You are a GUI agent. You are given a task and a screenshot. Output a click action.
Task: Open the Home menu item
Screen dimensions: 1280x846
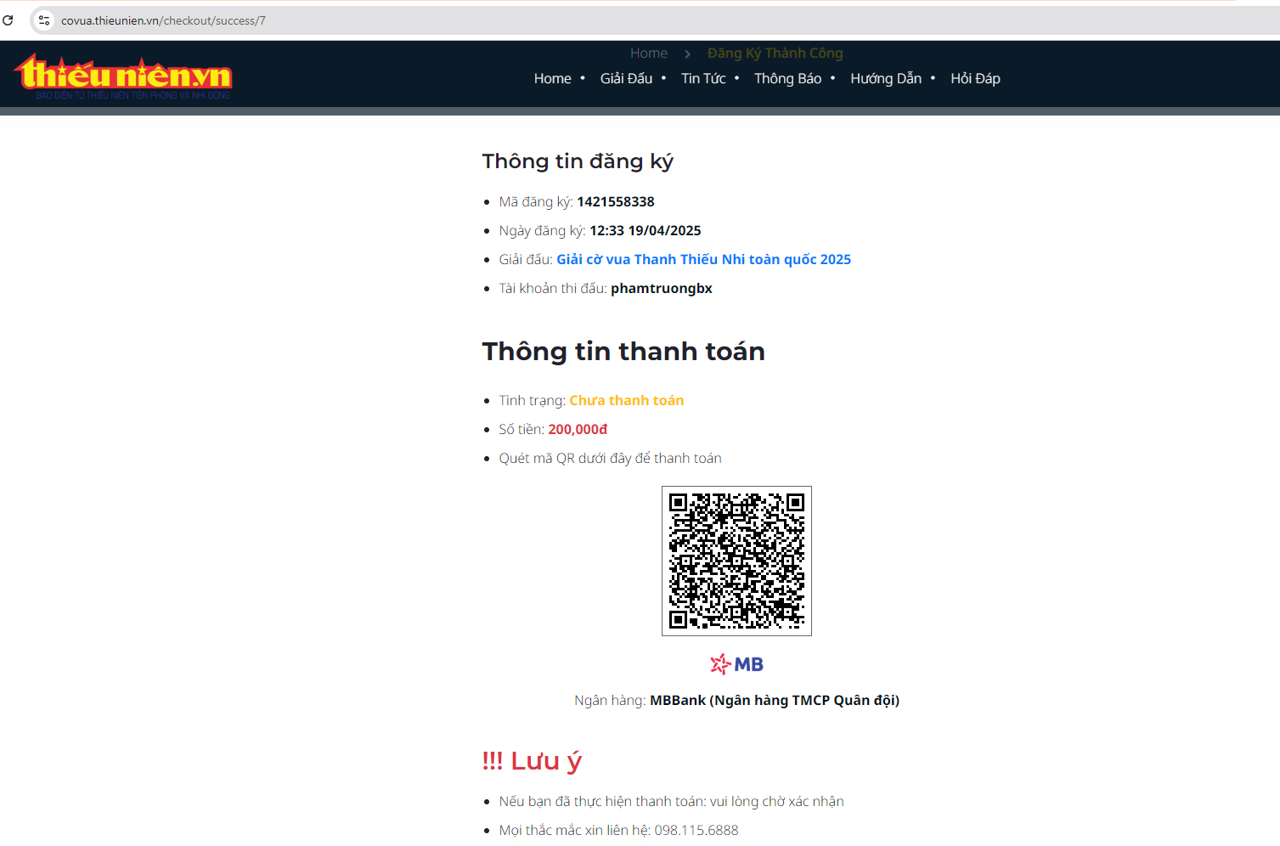point(552,78)
